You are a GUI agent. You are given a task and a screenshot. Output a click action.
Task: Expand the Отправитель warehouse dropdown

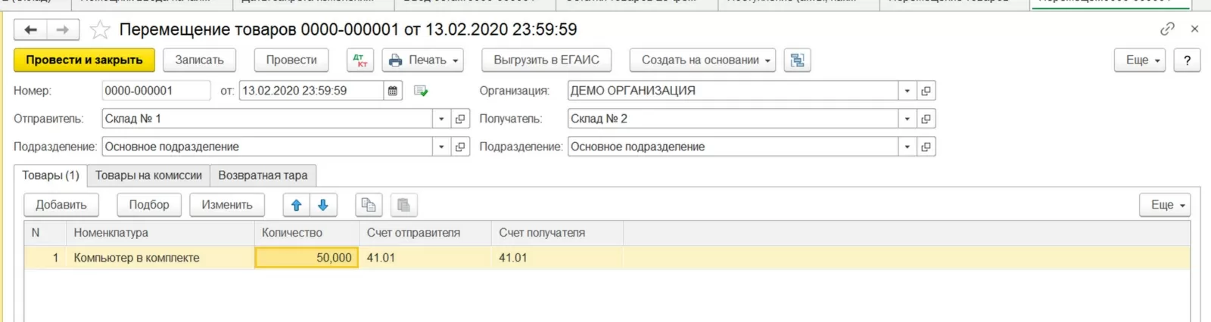pos(441,119)
